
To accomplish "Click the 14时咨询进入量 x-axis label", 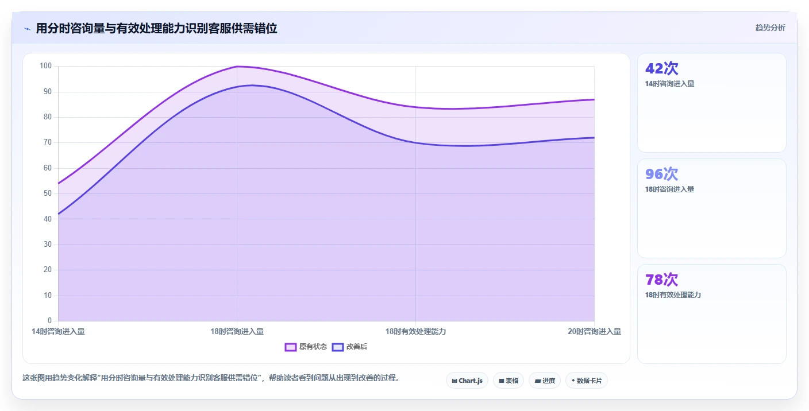I will click(58, 331).
